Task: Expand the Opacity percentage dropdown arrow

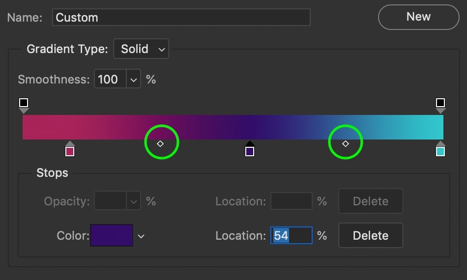Action: pos(134,201)
